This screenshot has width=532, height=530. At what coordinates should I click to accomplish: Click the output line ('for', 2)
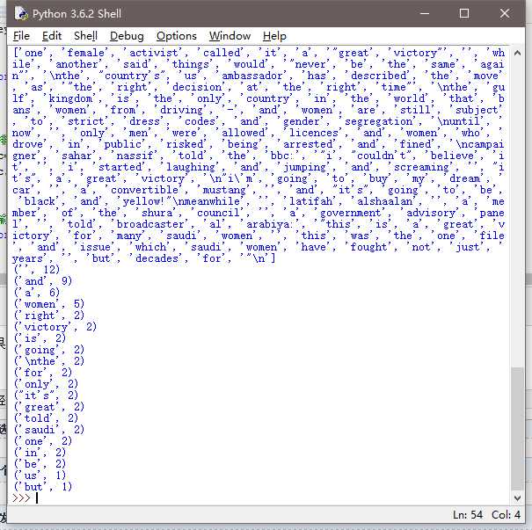(43, 373)
